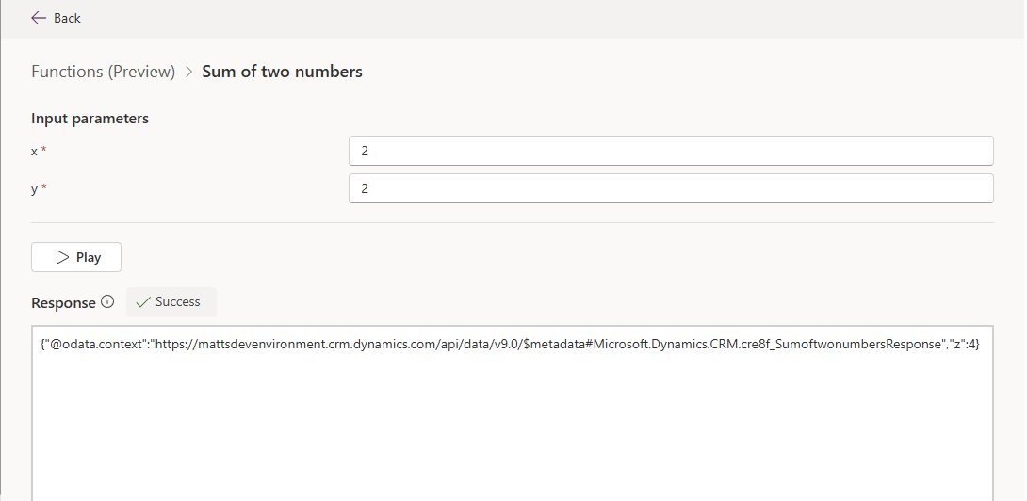Click the Success status badge
1027x501 pixels.
(171, 302)
